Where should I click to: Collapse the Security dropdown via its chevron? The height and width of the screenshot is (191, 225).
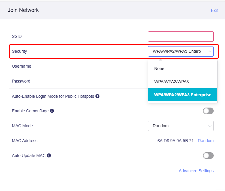point(210,51)
